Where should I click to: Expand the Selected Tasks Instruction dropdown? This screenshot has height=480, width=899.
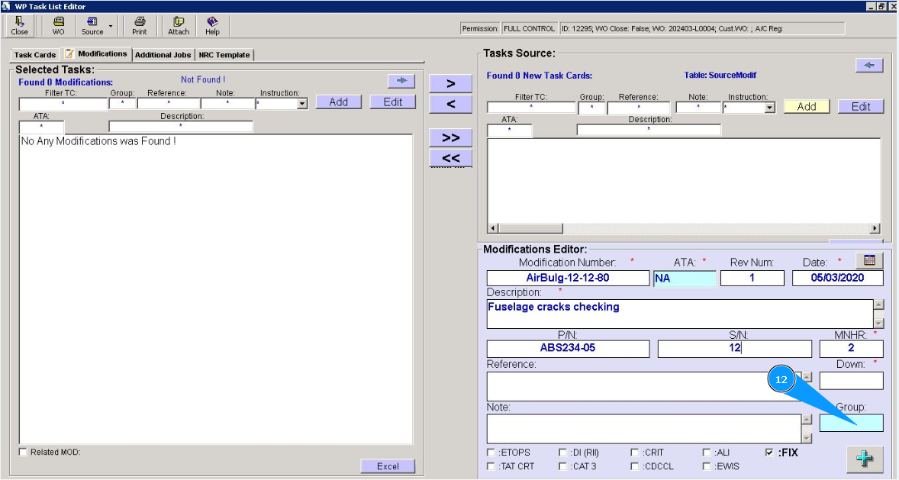point(302,103)
